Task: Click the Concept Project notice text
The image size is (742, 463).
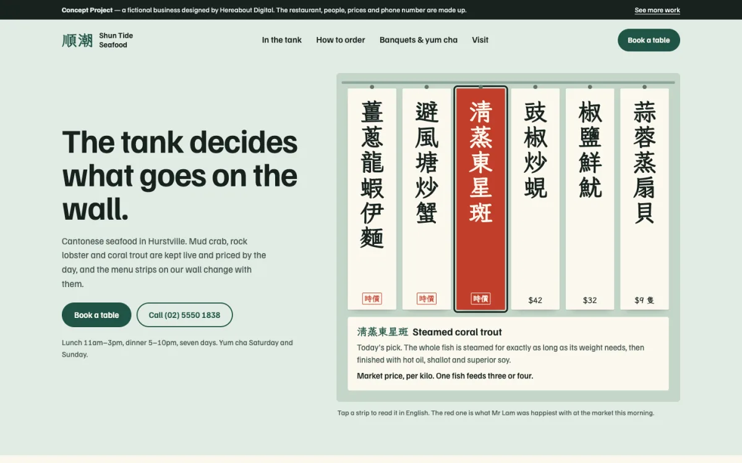Action: pos(264,10)
